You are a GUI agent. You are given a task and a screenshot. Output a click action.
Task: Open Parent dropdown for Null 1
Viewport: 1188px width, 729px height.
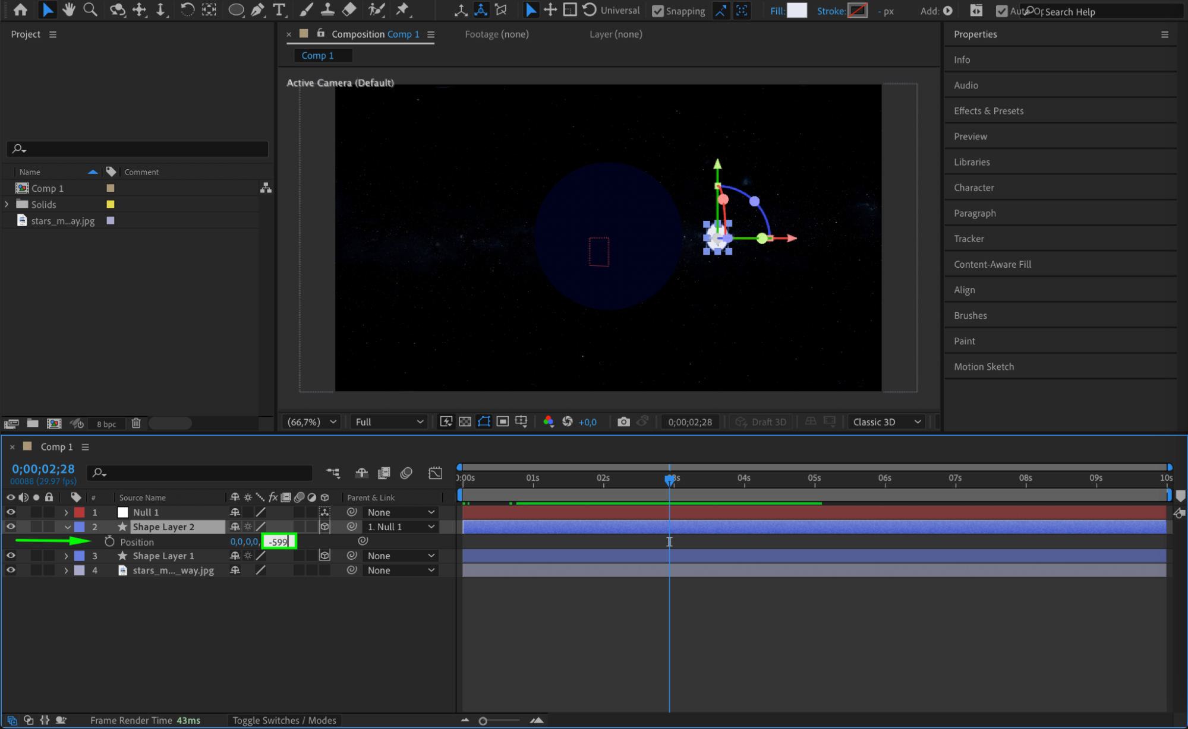click(x=401, y=512)
